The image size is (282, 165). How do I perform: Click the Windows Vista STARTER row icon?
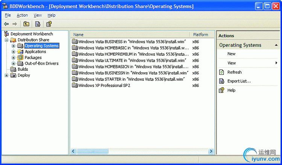click(x=75, y=79)
